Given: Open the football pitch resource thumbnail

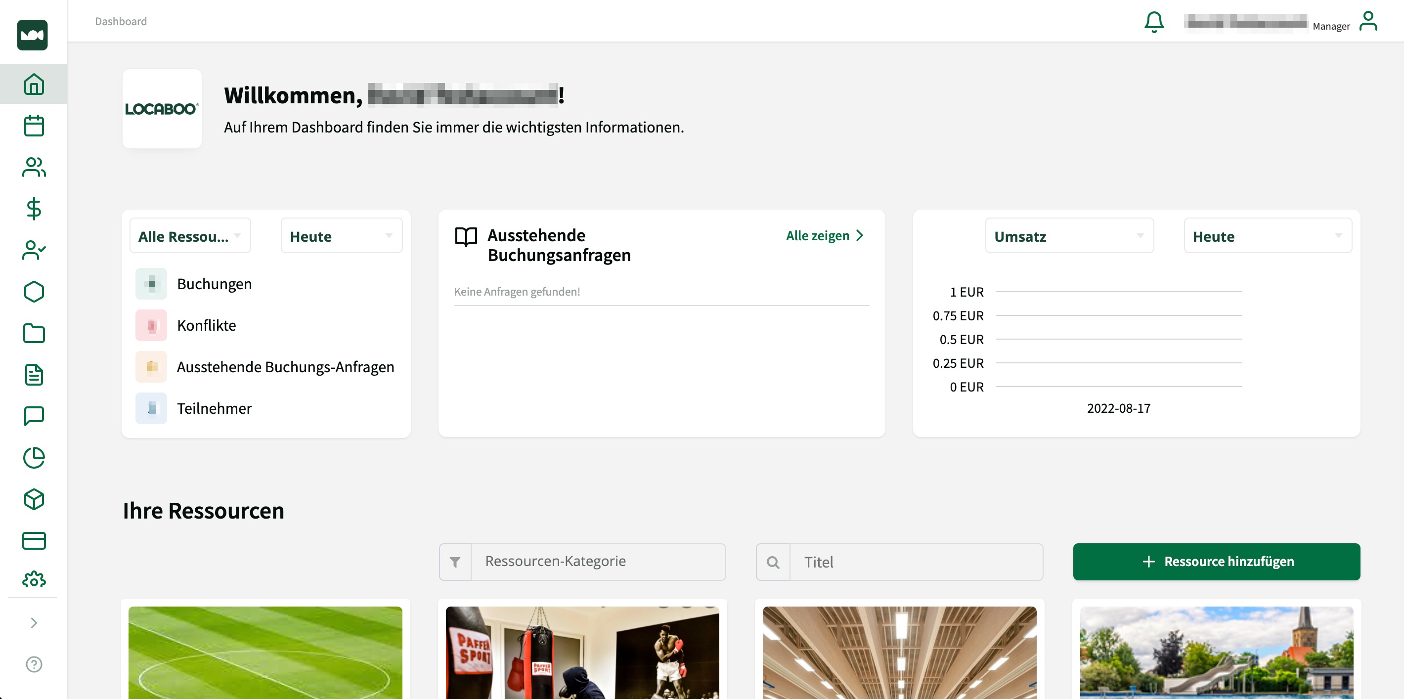Looking at the screenshot, I should pyautogui.click(x=265, y=652).
